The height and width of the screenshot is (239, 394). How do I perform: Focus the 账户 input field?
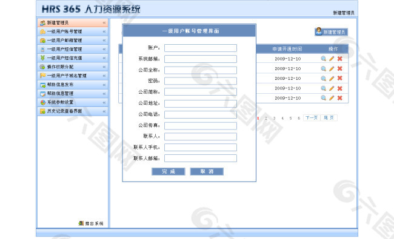pyautogui.click(x=201, y=48)
